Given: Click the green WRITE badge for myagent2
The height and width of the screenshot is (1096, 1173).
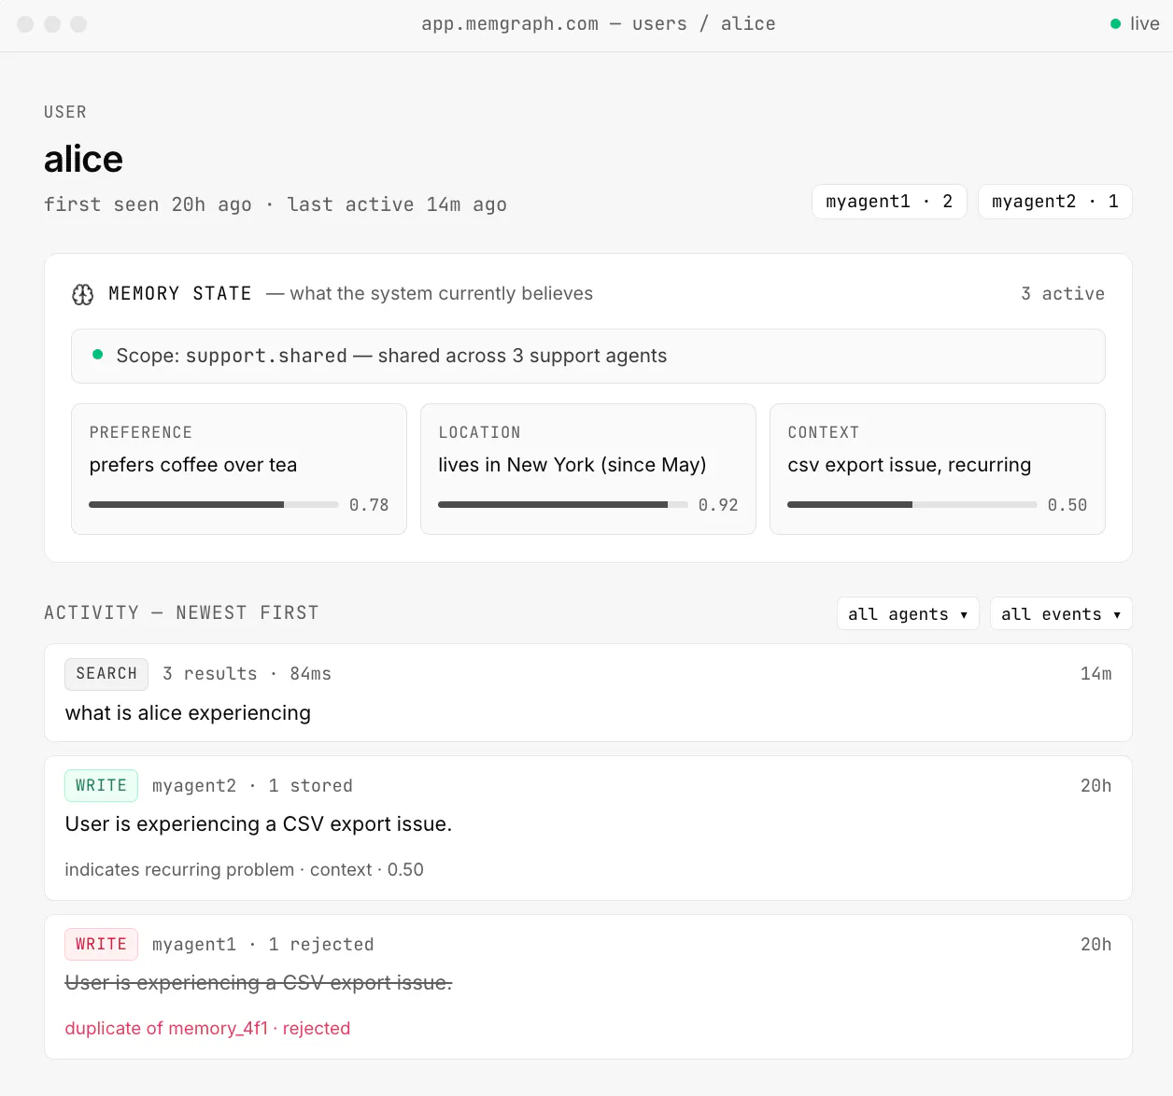Looking at the screenshot, I should (101, 786).
